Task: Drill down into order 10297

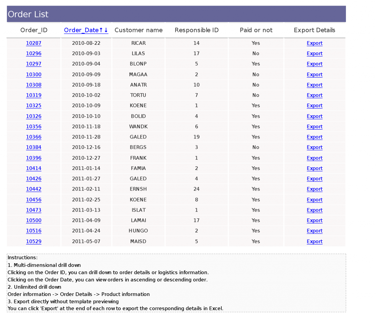Action: point(33,64)
